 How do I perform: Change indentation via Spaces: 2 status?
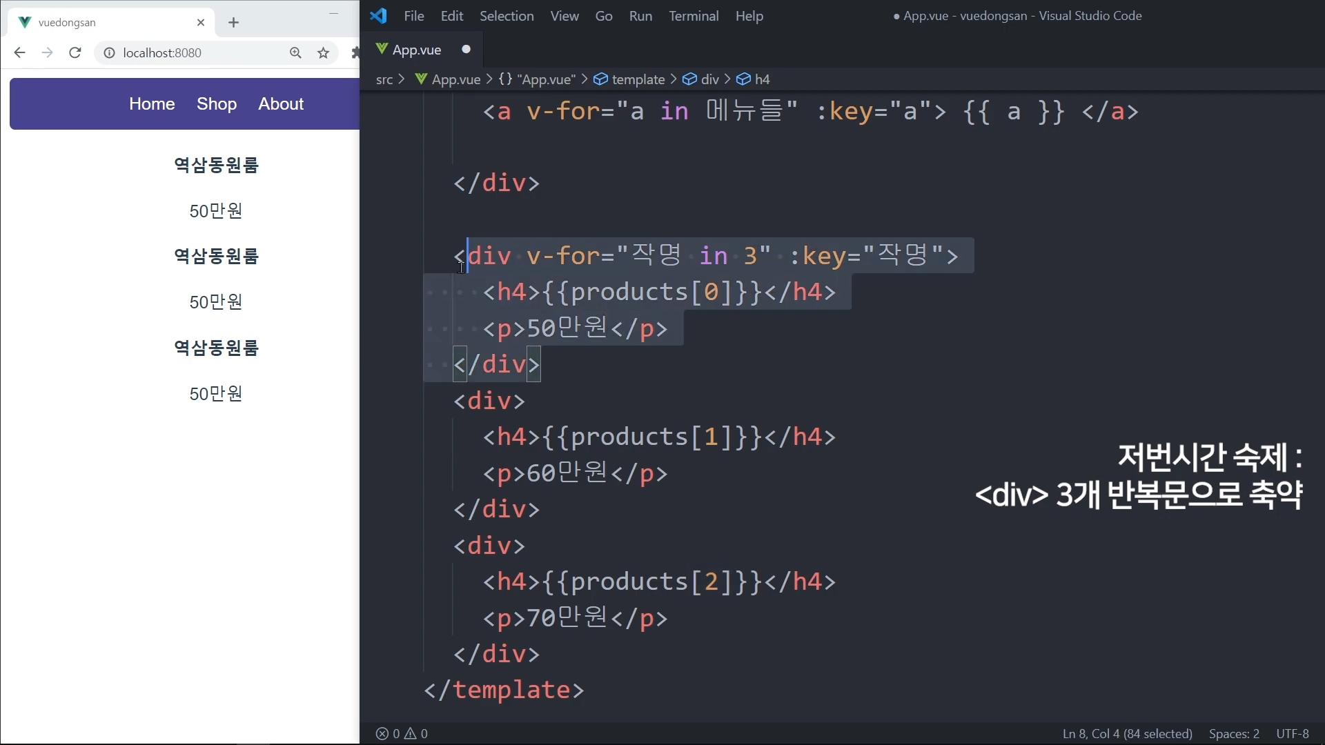1233,733
